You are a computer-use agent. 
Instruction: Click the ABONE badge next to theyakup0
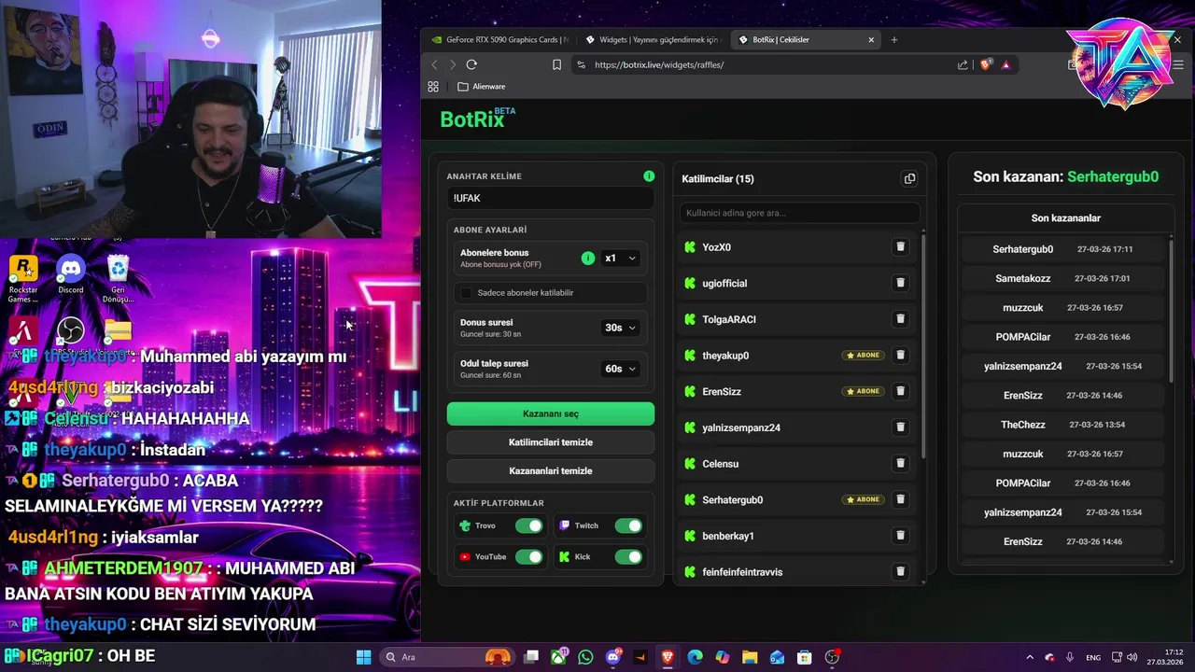click(863, 356)
